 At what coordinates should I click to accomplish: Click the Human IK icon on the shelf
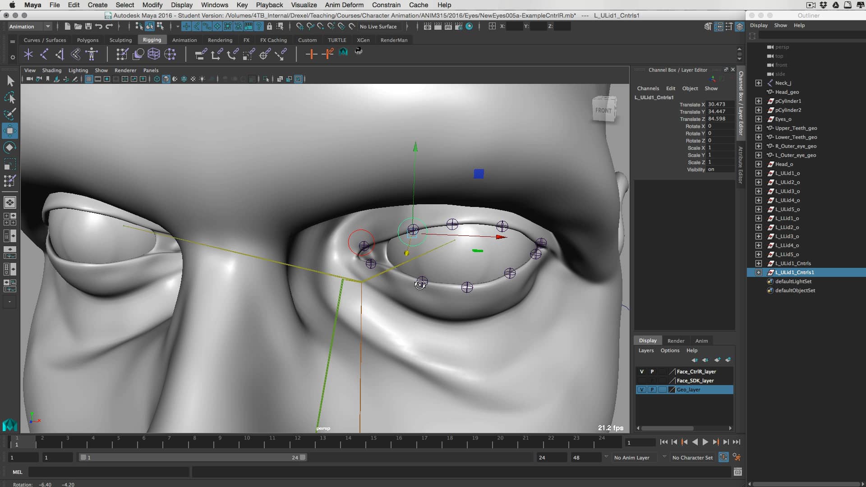(92, 54)
